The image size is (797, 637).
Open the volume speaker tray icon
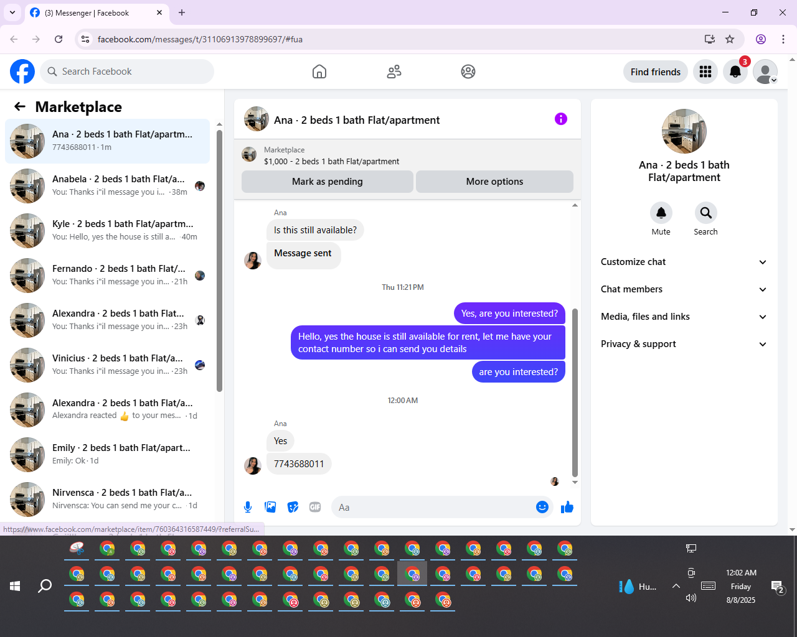(691, 598)
